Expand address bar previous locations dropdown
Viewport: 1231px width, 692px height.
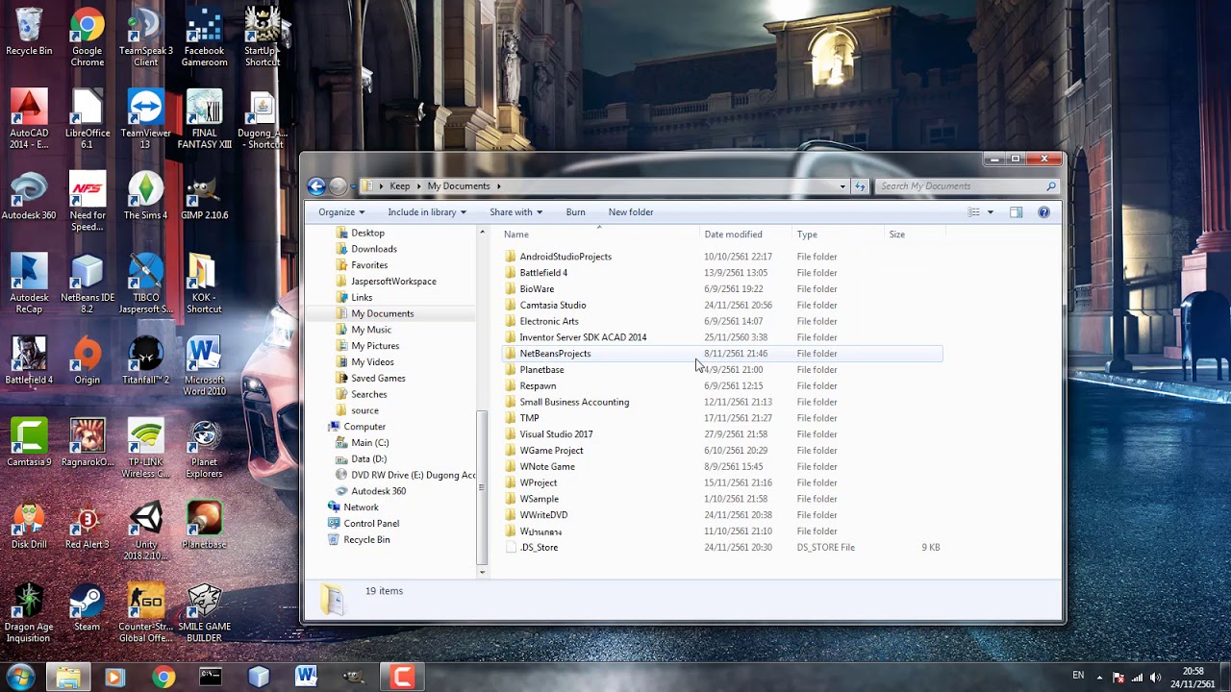click(x=842, y=186)
